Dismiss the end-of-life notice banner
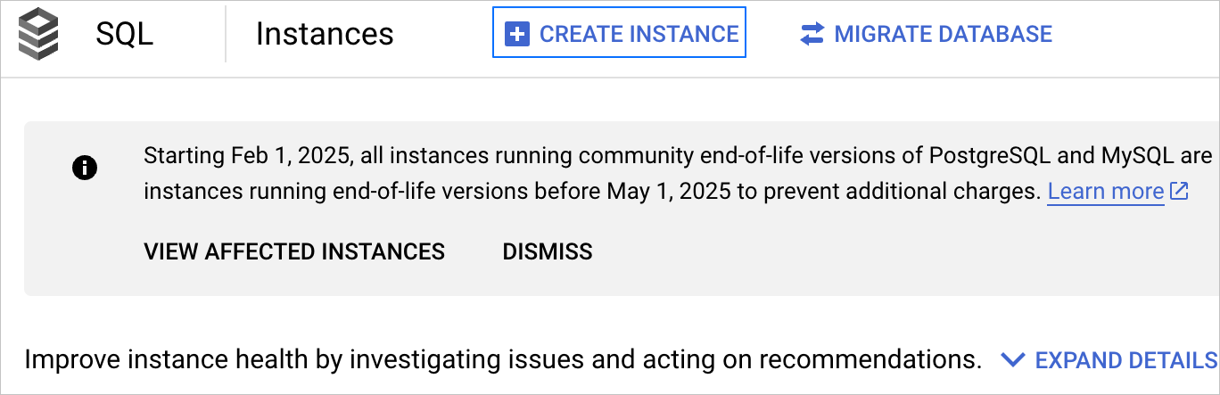 548,251
